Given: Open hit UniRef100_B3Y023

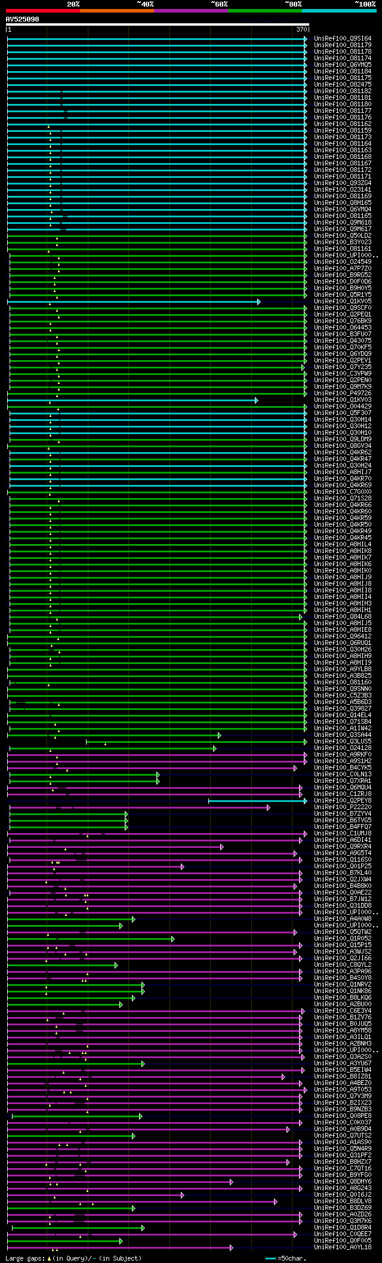Looking at the screenshot, I should (343, 242).
